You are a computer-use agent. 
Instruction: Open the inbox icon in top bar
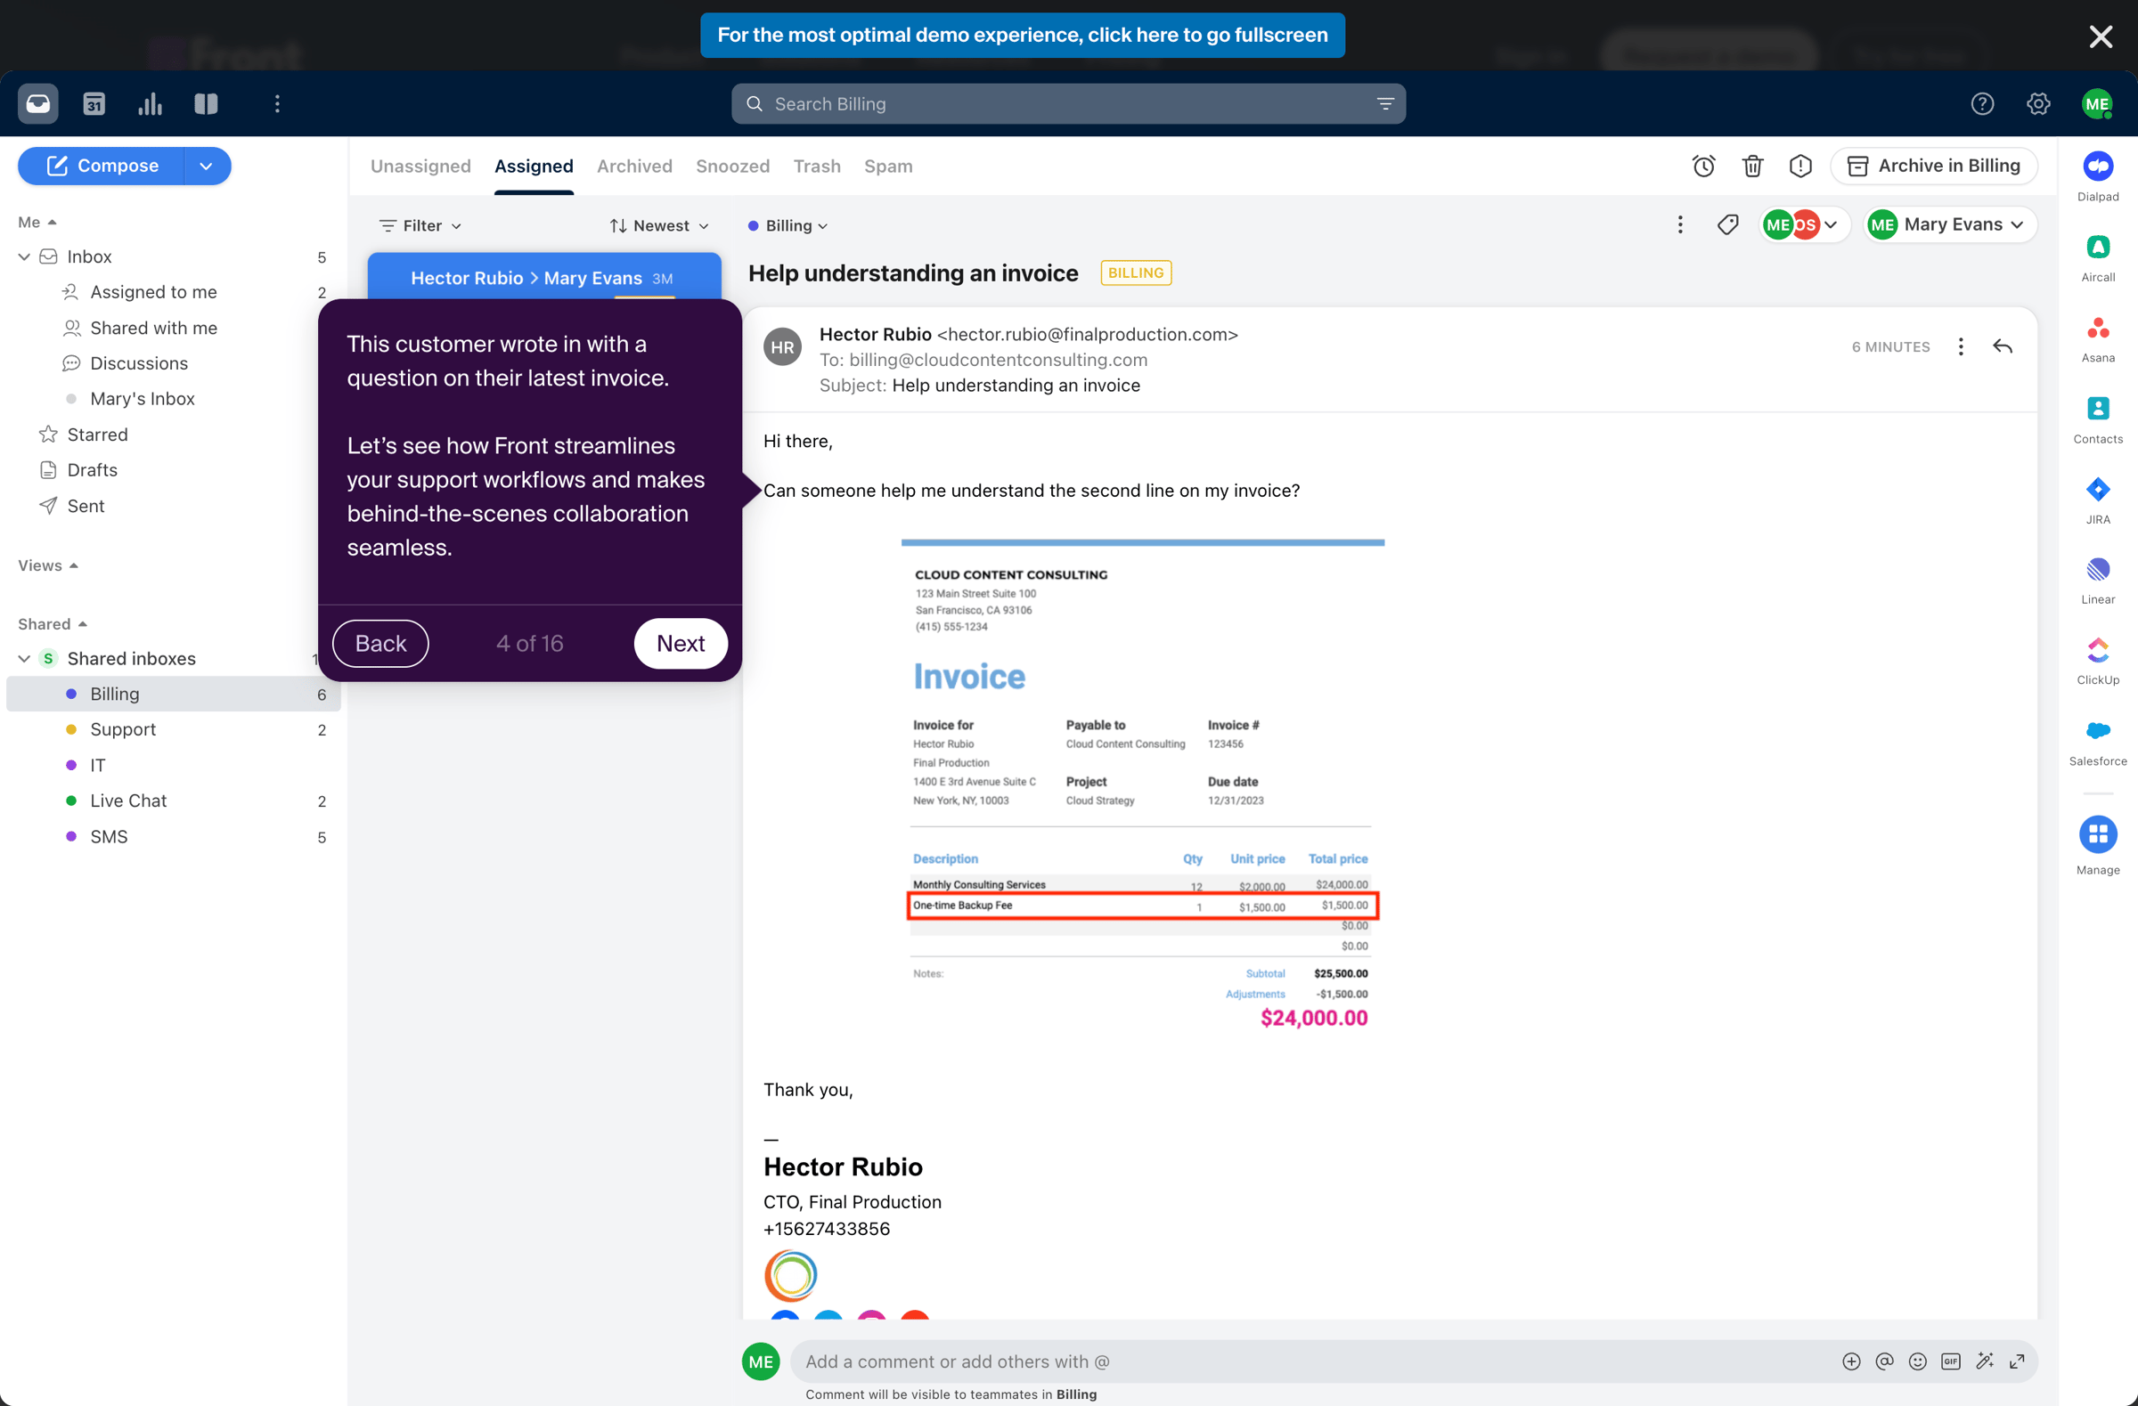pos(37,104)
